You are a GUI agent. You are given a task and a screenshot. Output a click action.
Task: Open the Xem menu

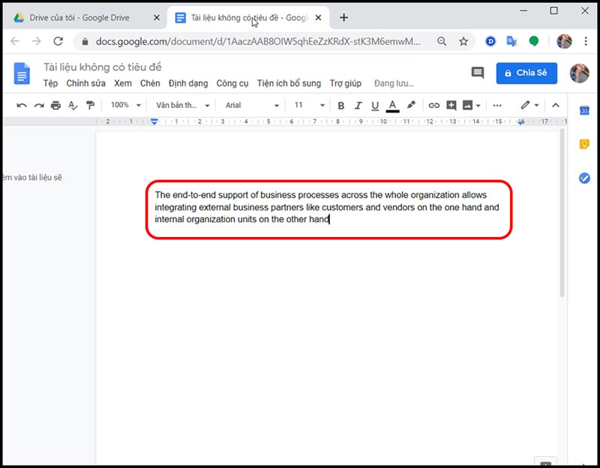tap(123, 83)
